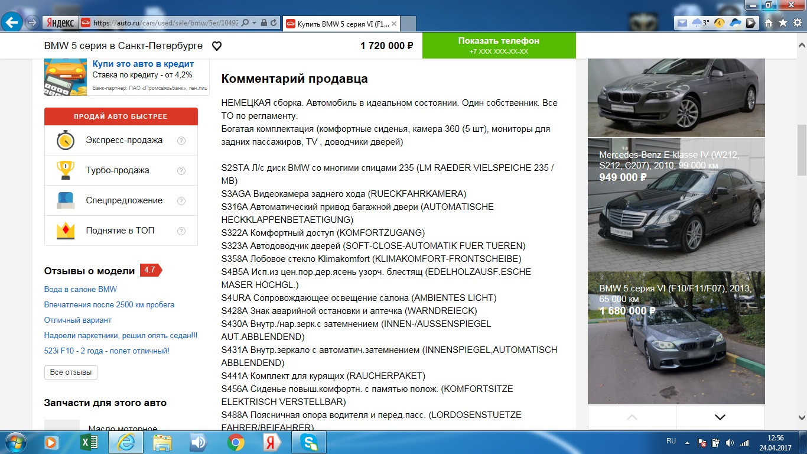807x454 pixels.
Task: Go forward in browser history
Action: coord(32,23)
